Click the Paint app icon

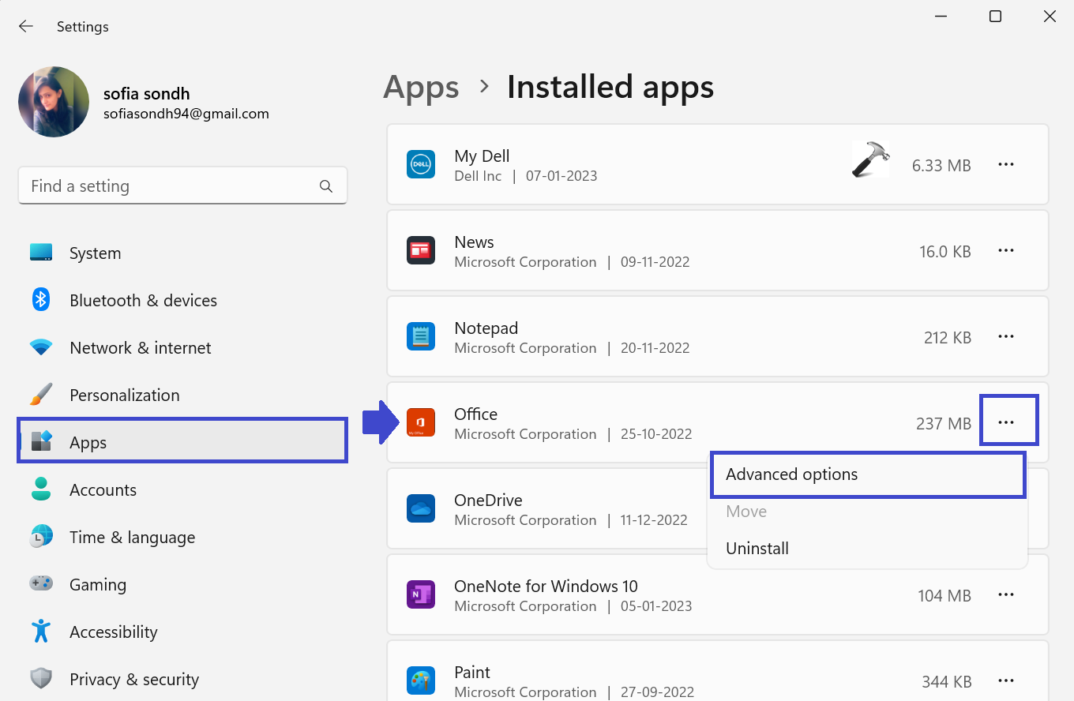(421, 680)
